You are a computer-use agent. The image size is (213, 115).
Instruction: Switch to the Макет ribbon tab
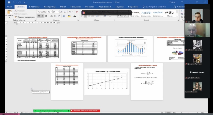click(x=63, y=7)
